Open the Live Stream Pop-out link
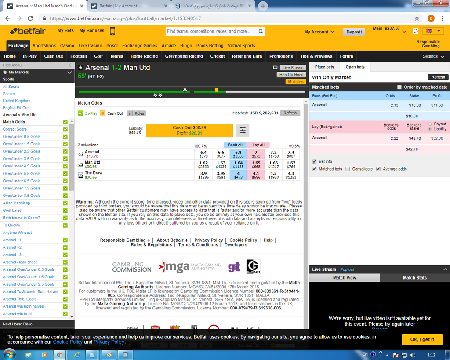The height and width of the screenshot is (360, 450). 347,269
